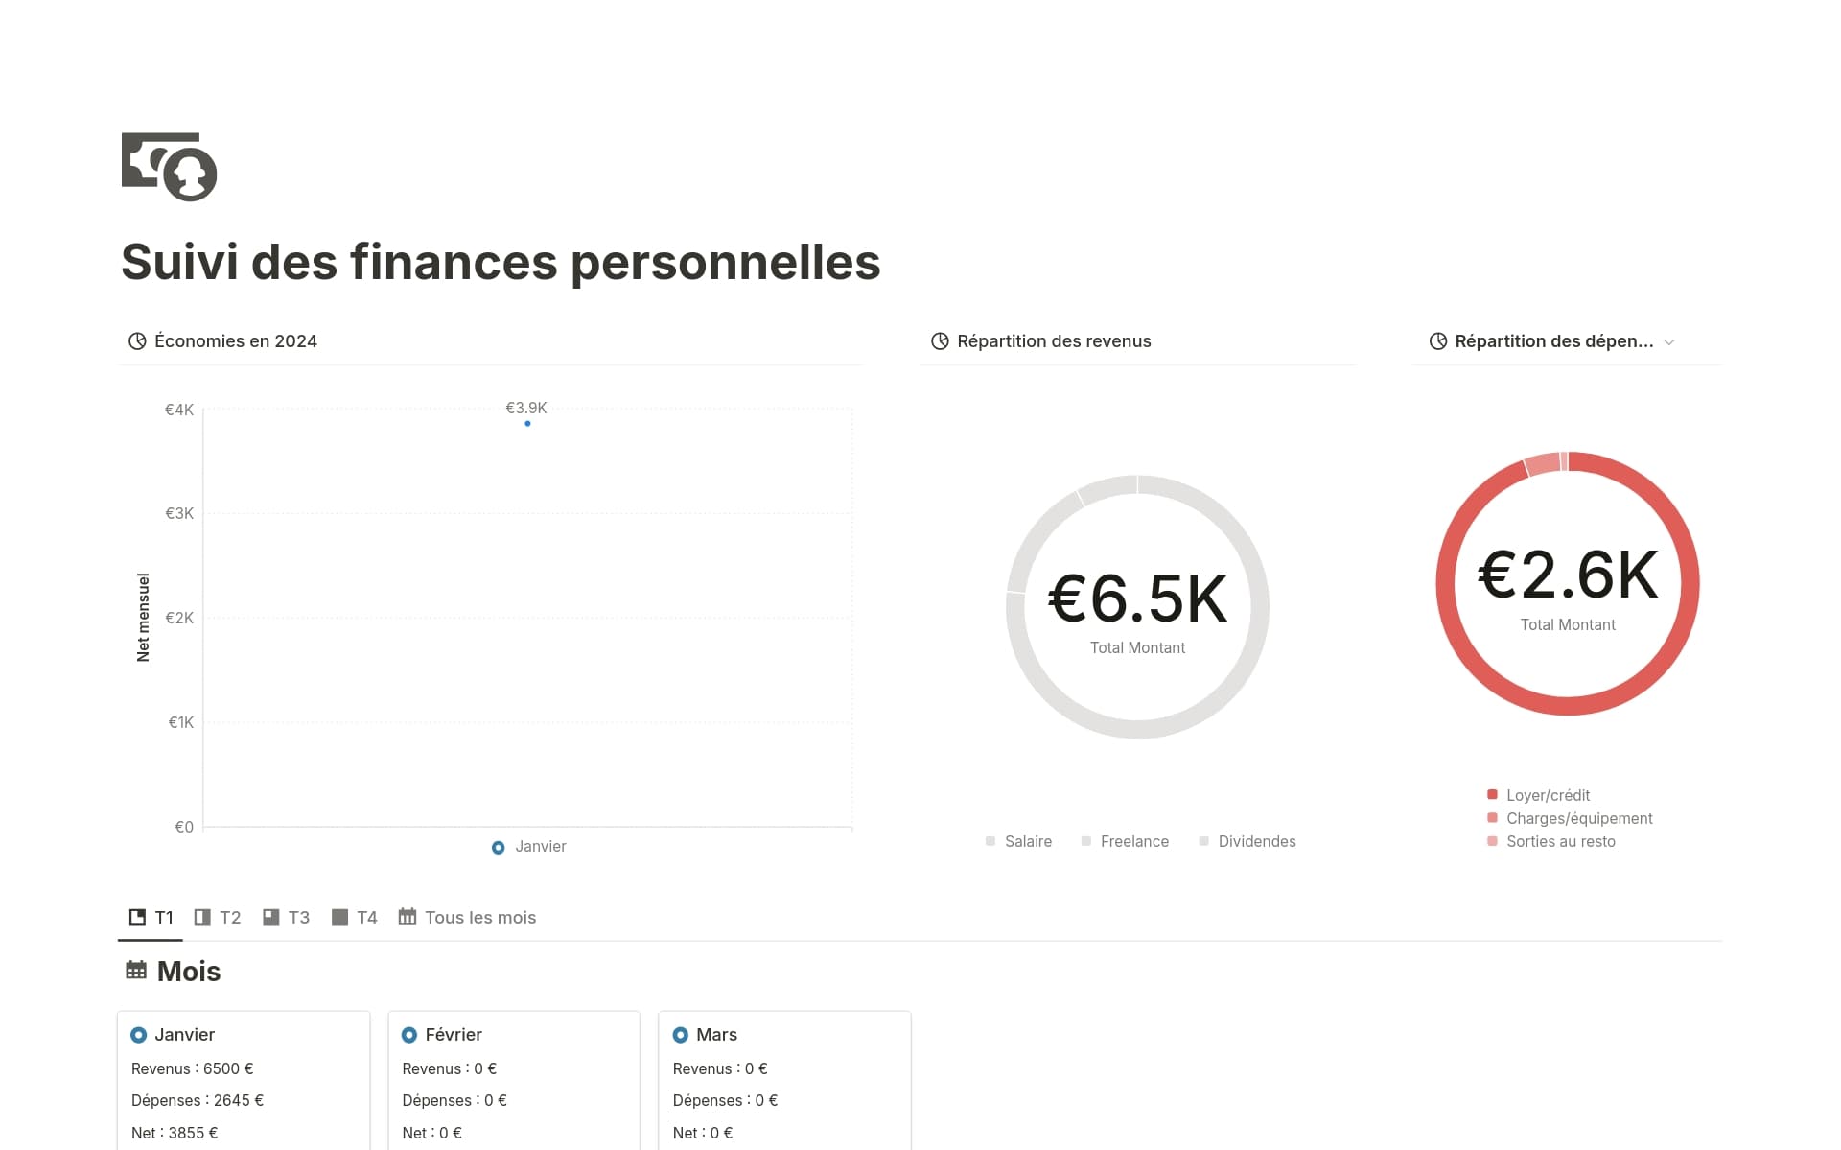This screenshot has width=1841, height=1150.
Task: Click the page icon above the title
Action: [x=168, y=169]
